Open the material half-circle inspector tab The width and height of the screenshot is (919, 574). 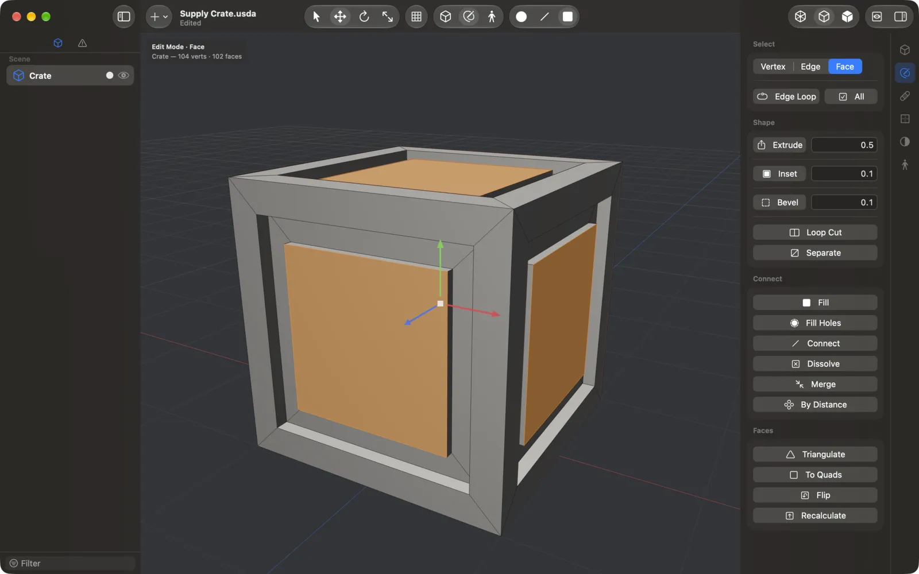pos(905,142)
